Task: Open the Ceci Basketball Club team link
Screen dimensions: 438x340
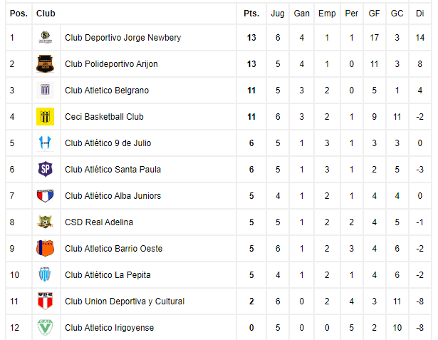Action: coord(104,117)
